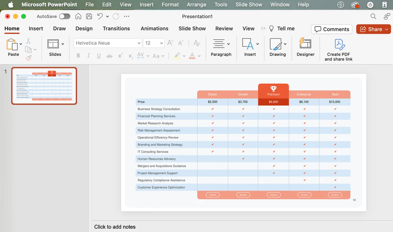Click the Tell me lightbulb icon
This screenshot has width=393, height=232.
point(271,28)
